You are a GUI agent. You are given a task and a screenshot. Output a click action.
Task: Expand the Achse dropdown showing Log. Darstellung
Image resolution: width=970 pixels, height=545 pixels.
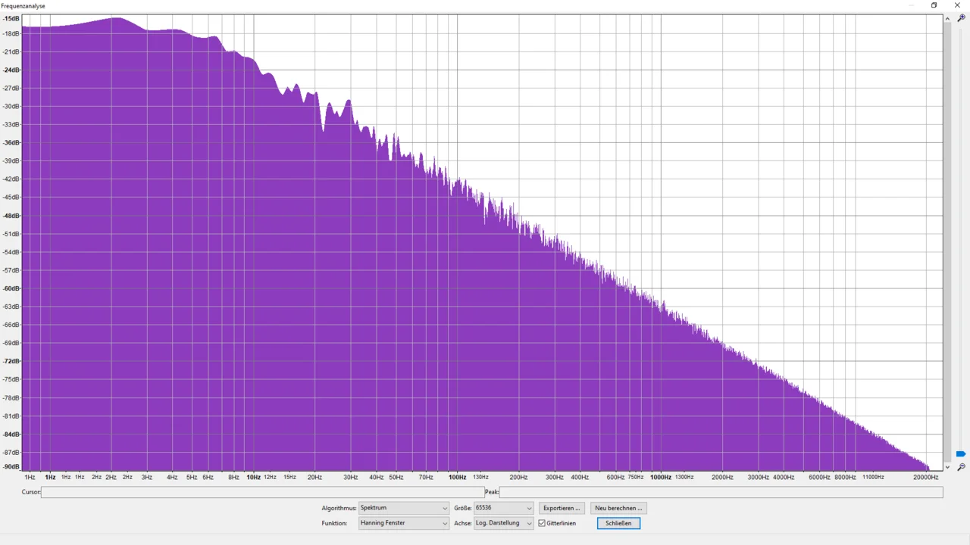click(503, 523)
